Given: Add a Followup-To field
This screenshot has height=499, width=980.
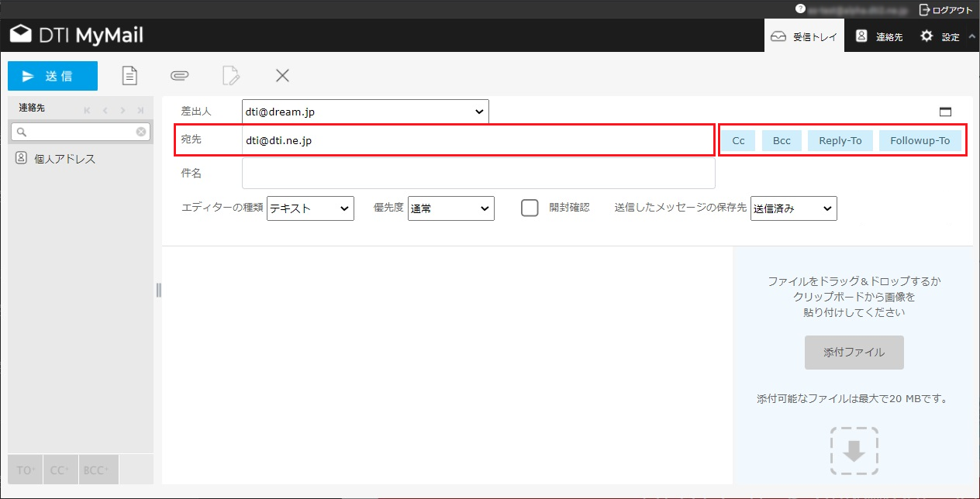Looking at the screenshot, I should (x=920, y=140).
